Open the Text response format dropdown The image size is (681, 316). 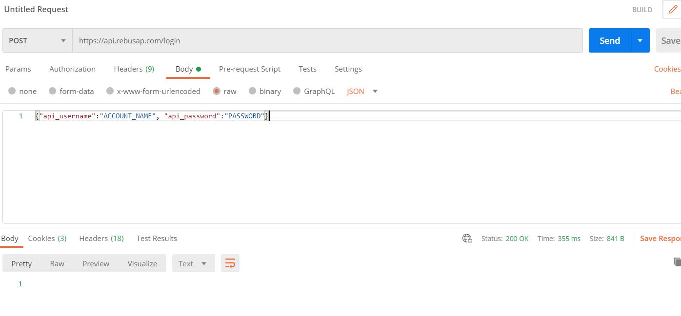tap(193, 263)
